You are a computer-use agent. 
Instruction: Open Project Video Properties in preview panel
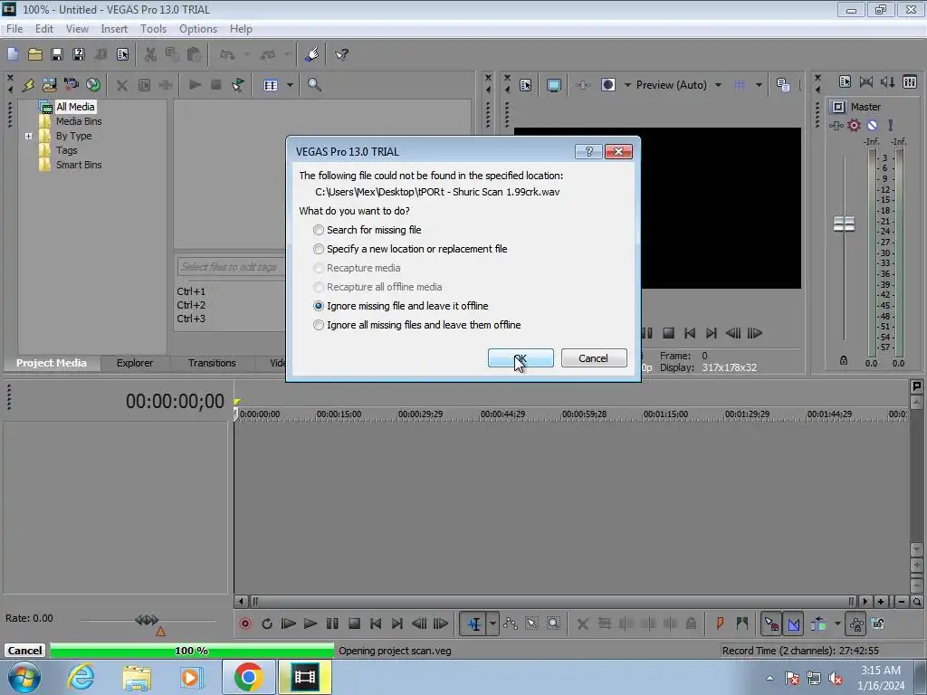coord(526,85)
